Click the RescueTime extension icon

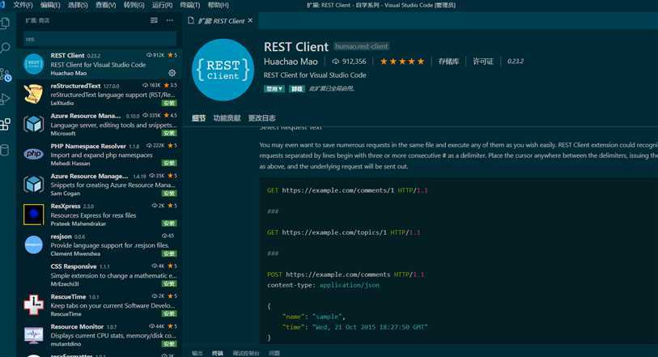tap(33, 304)
